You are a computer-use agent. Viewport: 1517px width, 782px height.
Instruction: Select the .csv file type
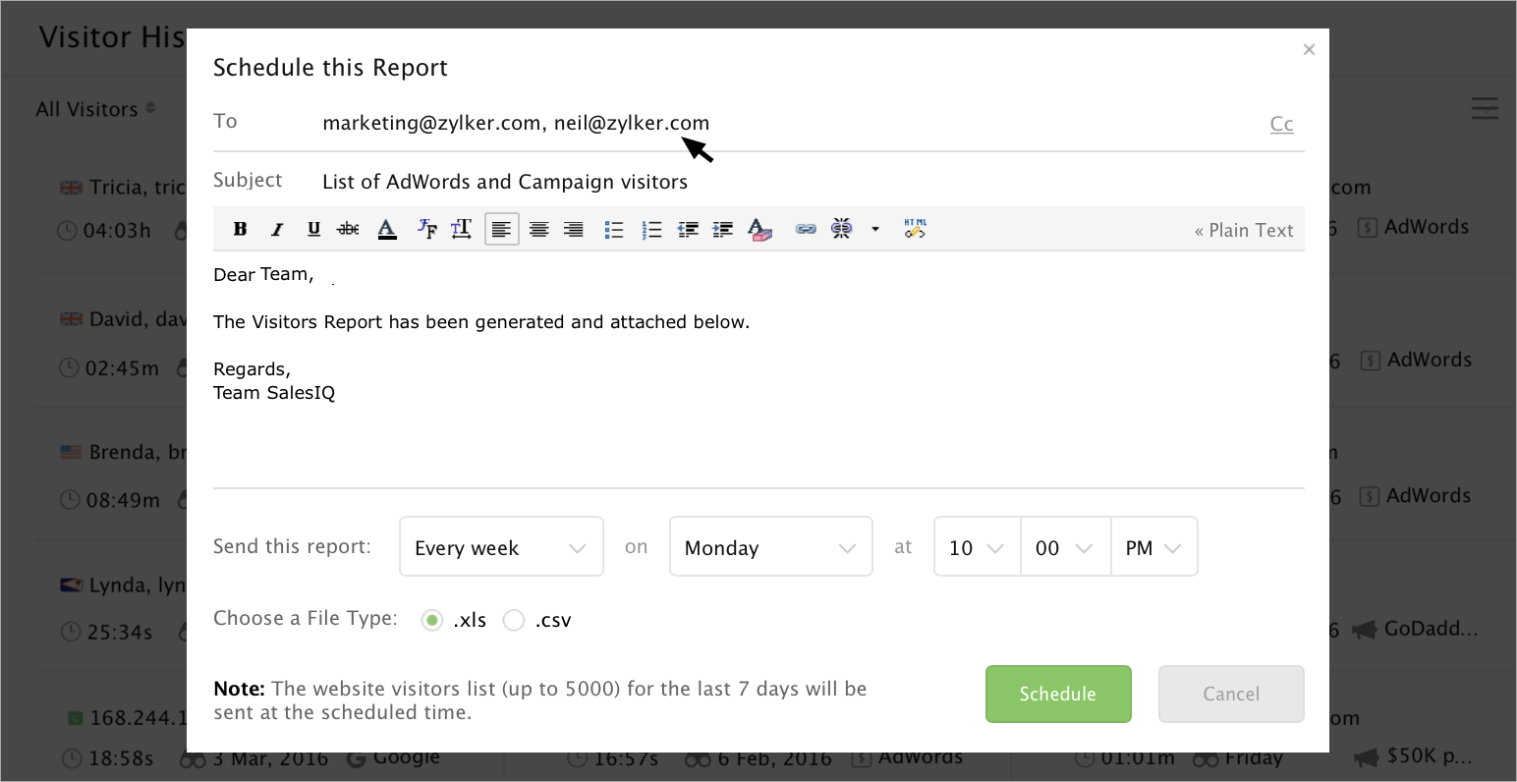click(514, 620)
